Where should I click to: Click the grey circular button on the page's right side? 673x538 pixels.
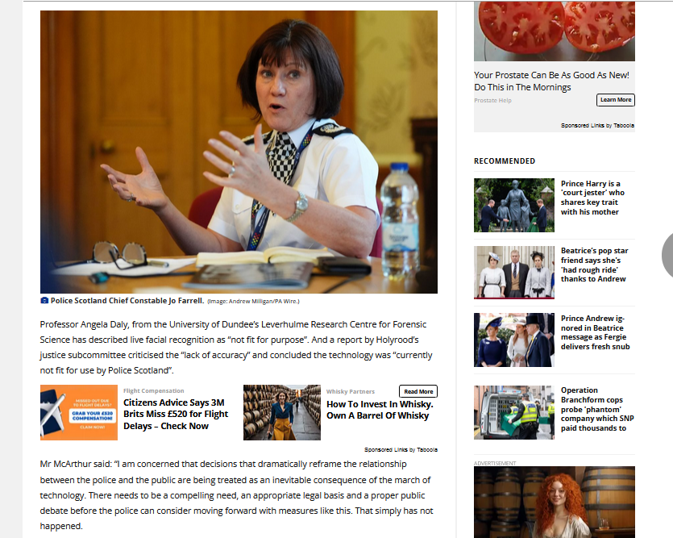[x=668, y=256]
